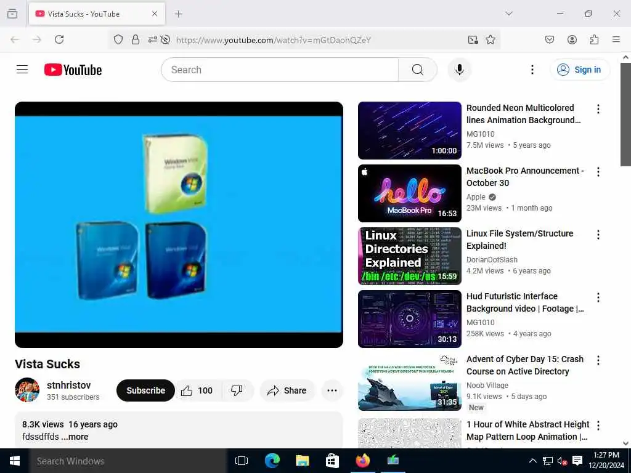
Task: Subscribe to stnhristov
Action: click(x=145, y=390)
